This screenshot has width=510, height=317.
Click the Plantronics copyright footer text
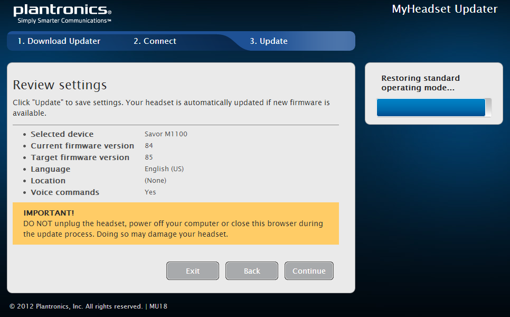(x=89, y=306)
